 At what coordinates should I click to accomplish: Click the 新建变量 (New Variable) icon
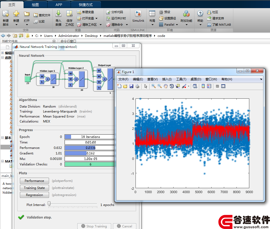79,12
